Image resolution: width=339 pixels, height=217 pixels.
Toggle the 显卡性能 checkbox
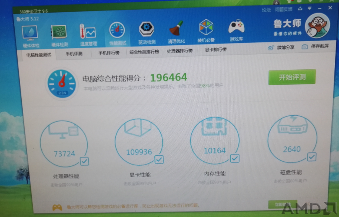click(159, 159)
